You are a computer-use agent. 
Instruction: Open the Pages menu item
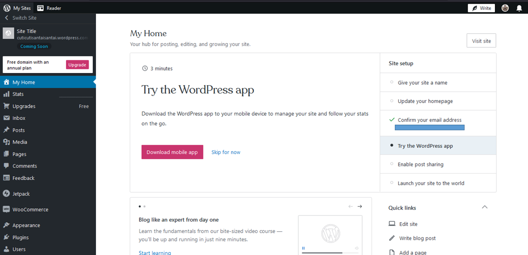[x=48, y=154]
